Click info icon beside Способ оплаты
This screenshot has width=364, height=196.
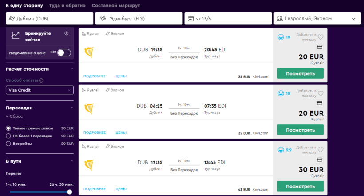coord(41,80)
